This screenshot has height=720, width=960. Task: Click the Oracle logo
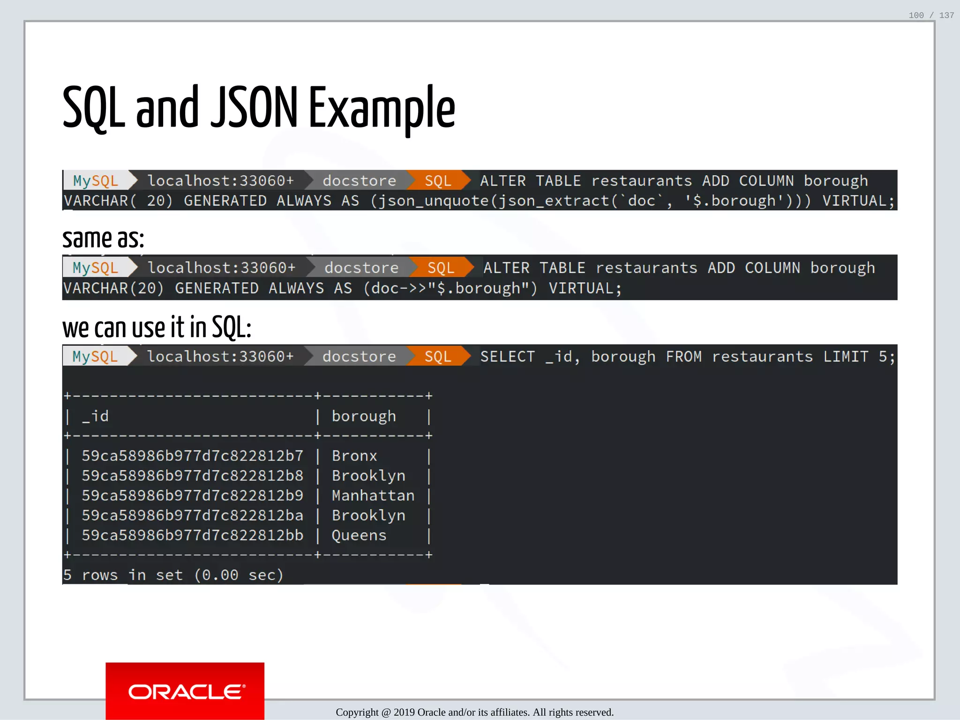pyautogui.click(x=185, y=691)
